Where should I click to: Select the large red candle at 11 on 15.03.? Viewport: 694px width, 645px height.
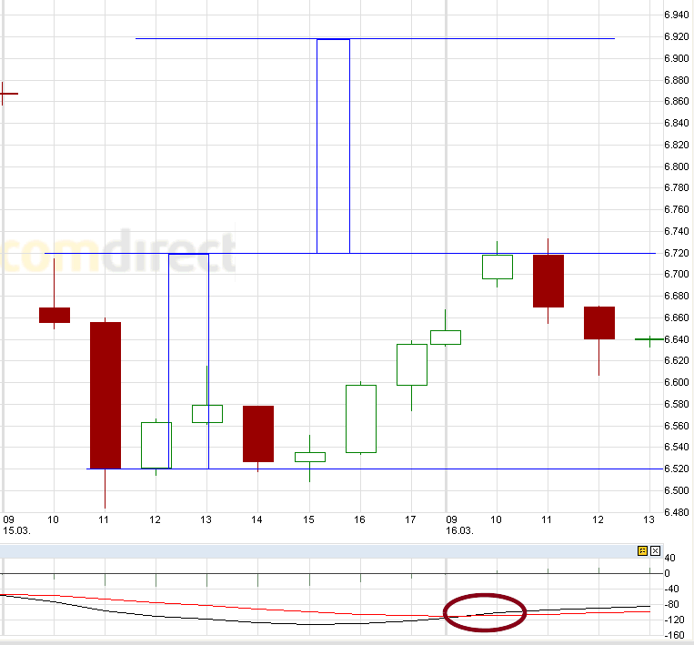coord(106,395)
